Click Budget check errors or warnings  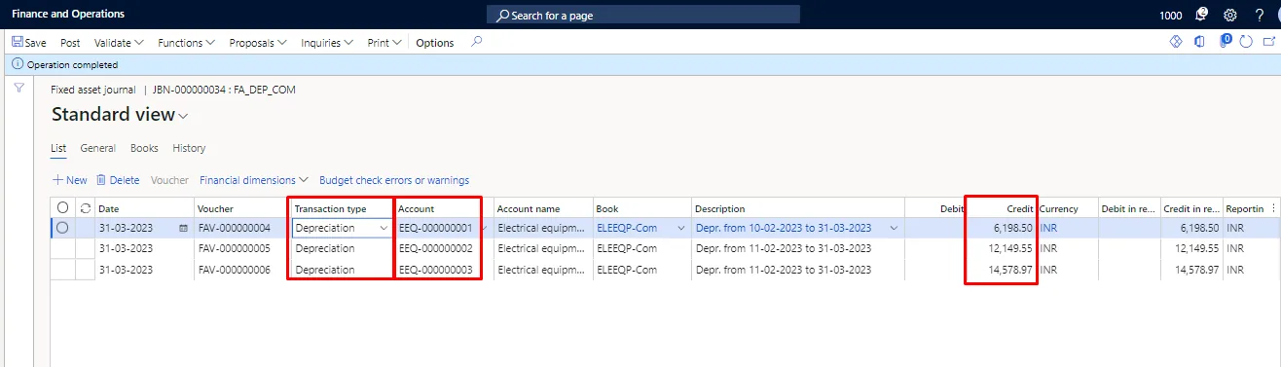394,180
